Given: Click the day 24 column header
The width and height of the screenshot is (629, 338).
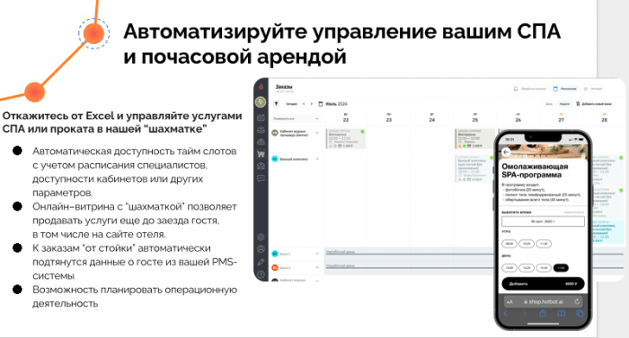Looking at the screenshot, I should (x=431, y=117).
